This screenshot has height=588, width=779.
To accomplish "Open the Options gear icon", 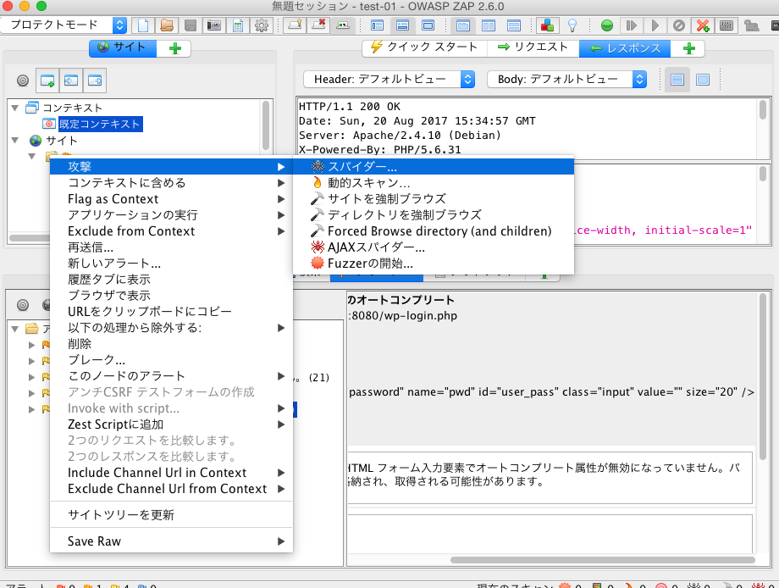I will [x=262, y=25].
